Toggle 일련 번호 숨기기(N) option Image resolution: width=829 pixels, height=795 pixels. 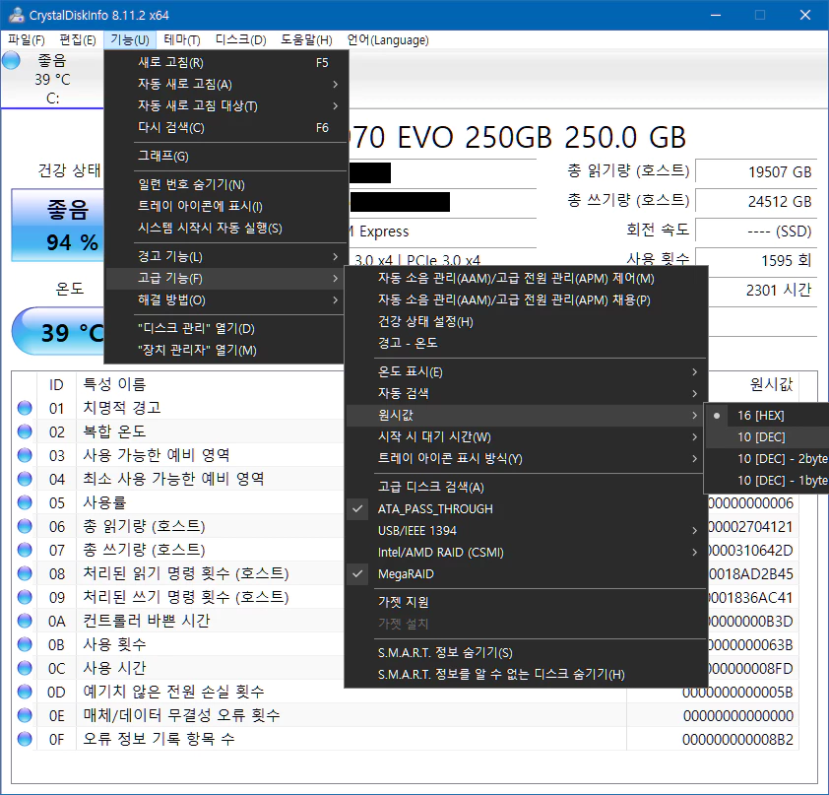(225, 184)
